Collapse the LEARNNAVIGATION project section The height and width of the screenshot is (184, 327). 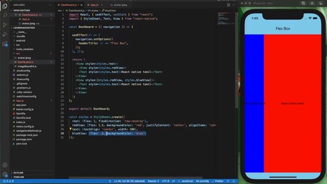tap(24, 28)
